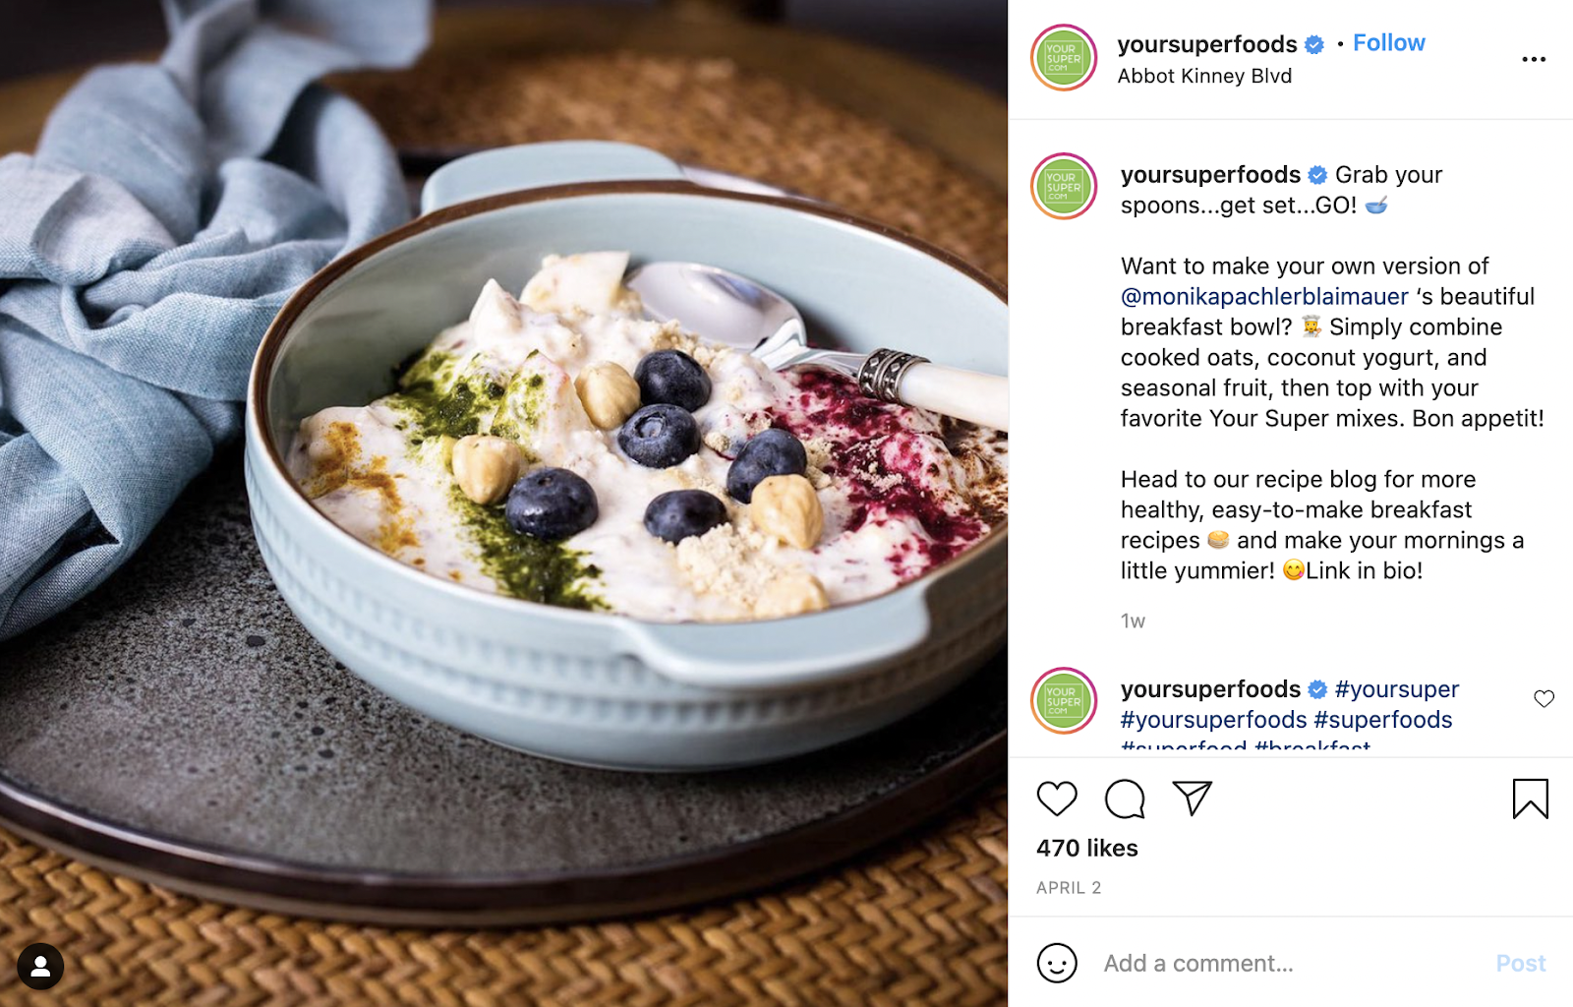Open comments with the speech bubble icon
The width and height of the screenshot is (1573, 1007).
click(x=1125, y=799)
